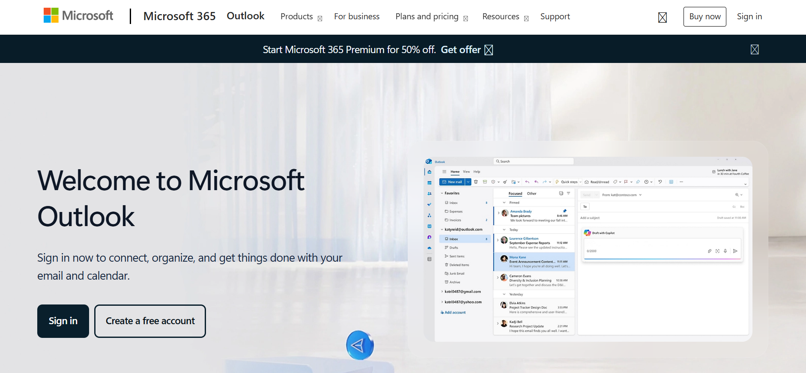Open the Resources dropdown
The image size is (806, 373).
coord(505,17)
